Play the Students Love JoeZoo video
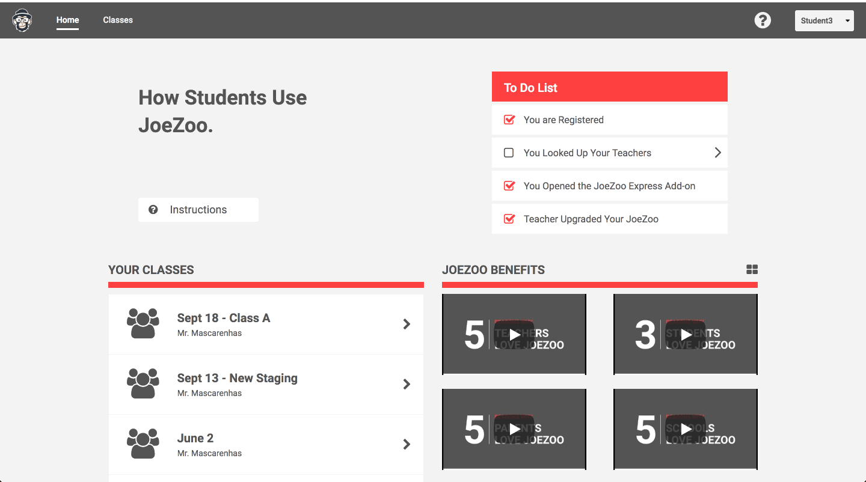This screenshot has width=866, height=482. [686, 334]
